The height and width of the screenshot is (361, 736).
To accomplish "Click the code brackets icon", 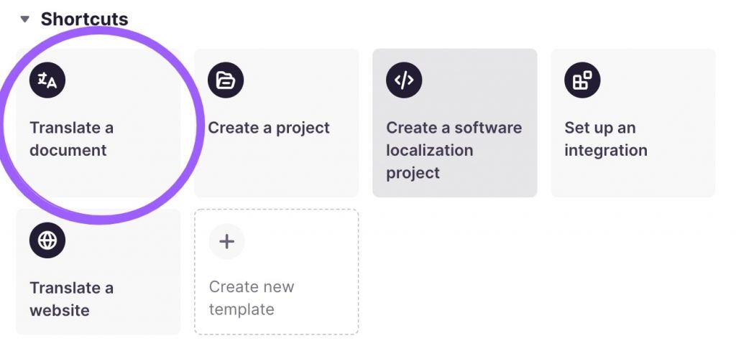I will click(404, 80).
